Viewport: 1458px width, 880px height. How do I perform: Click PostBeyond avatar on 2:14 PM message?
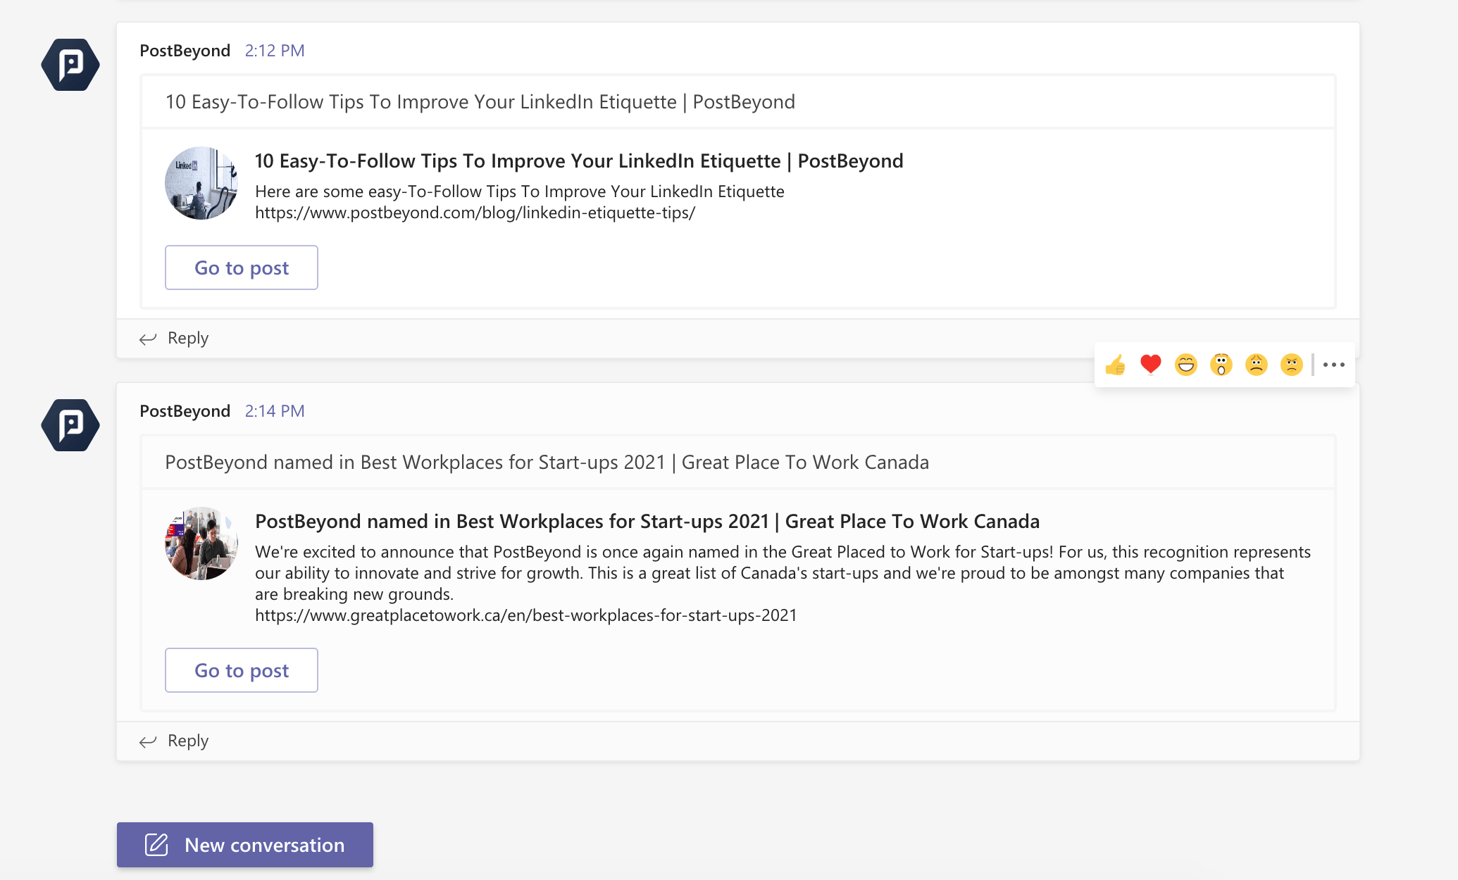tap(70, 425)
